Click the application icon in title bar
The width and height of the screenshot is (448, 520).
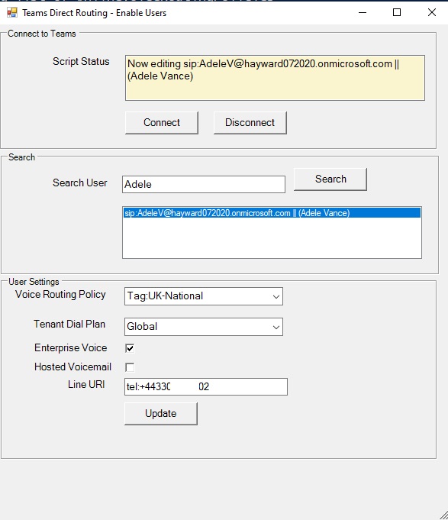(x=12, y=13)
